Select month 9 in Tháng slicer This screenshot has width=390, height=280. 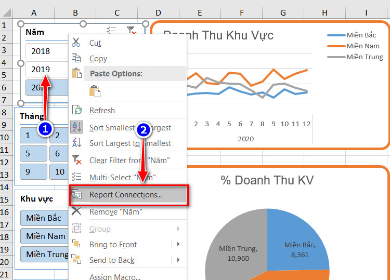click(x=33, y=171)
